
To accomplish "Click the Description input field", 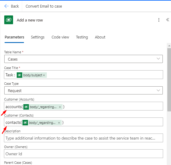I will point(84,138).
